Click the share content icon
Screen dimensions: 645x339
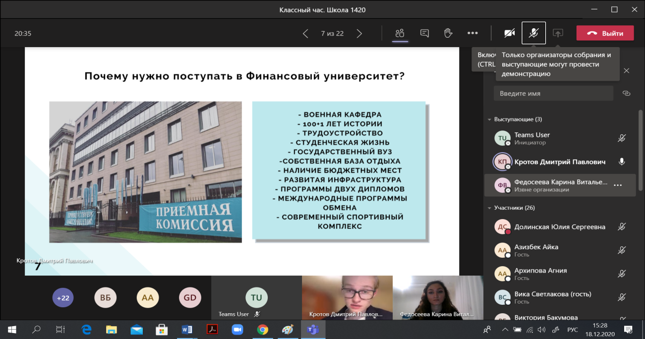(x=558, y=33)
